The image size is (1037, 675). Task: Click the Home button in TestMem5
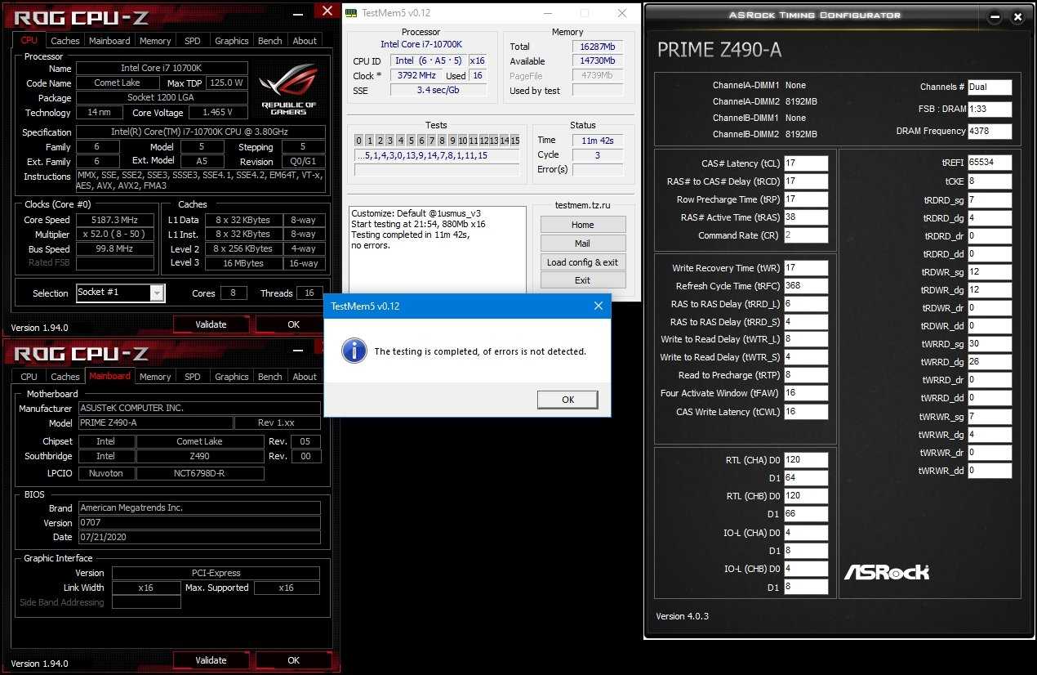[x=582, y=225]
